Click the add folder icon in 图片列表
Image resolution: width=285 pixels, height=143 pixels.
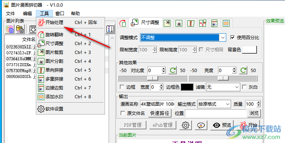click(x=20, y=29)
